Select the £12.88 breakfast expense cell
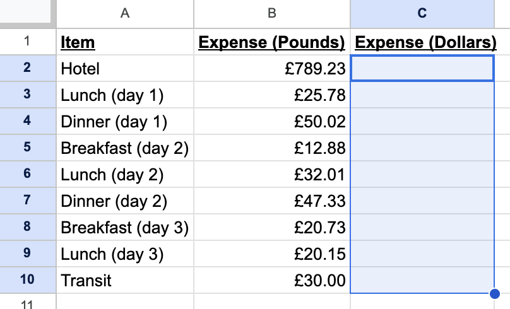Screen dimensions: 510x309 click(271, 148)
